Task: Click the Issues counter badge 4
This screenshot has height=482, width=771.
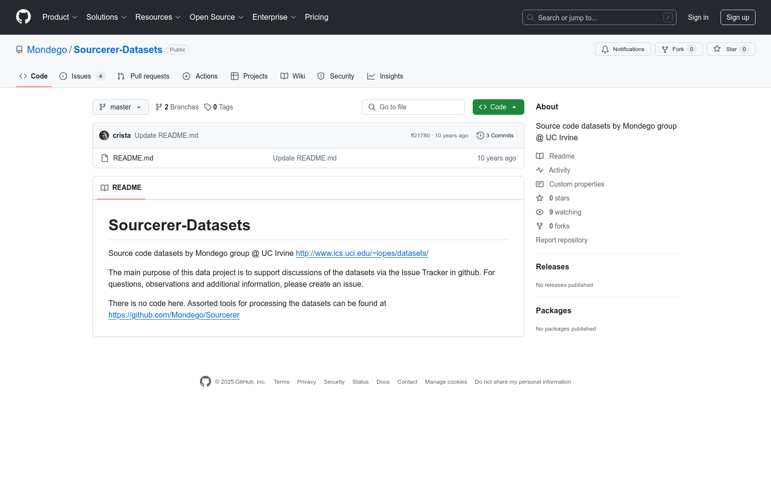Action: coord(100,76)
